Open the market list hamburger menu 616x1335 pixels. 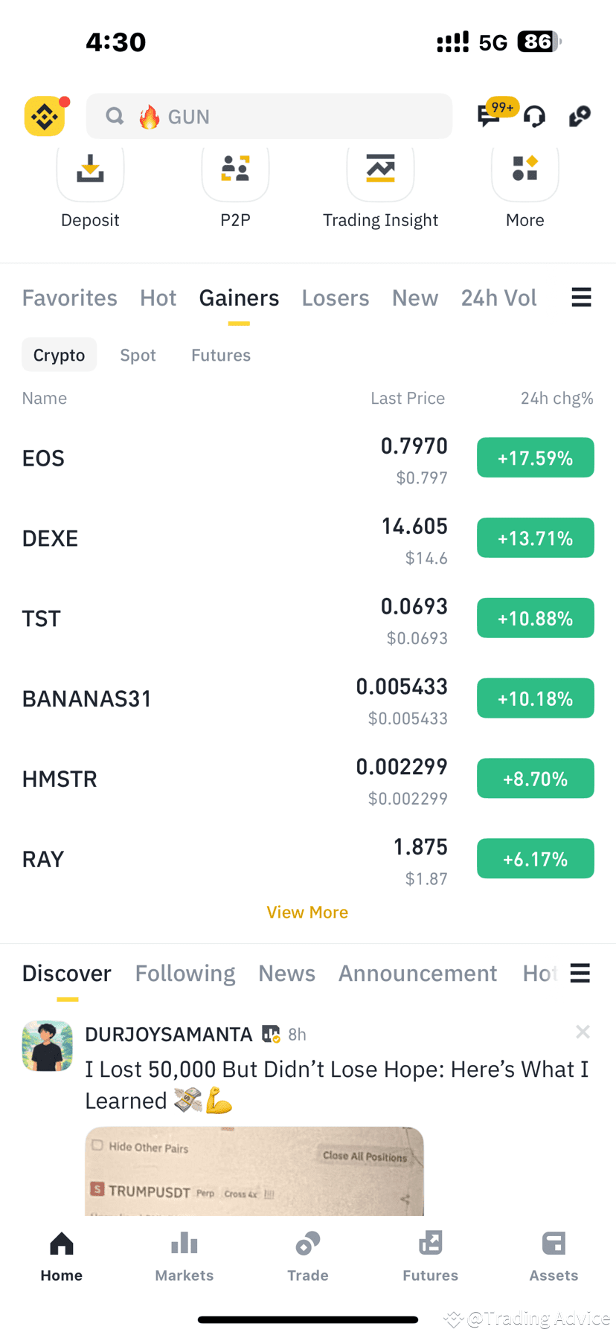tap(581, 297)
